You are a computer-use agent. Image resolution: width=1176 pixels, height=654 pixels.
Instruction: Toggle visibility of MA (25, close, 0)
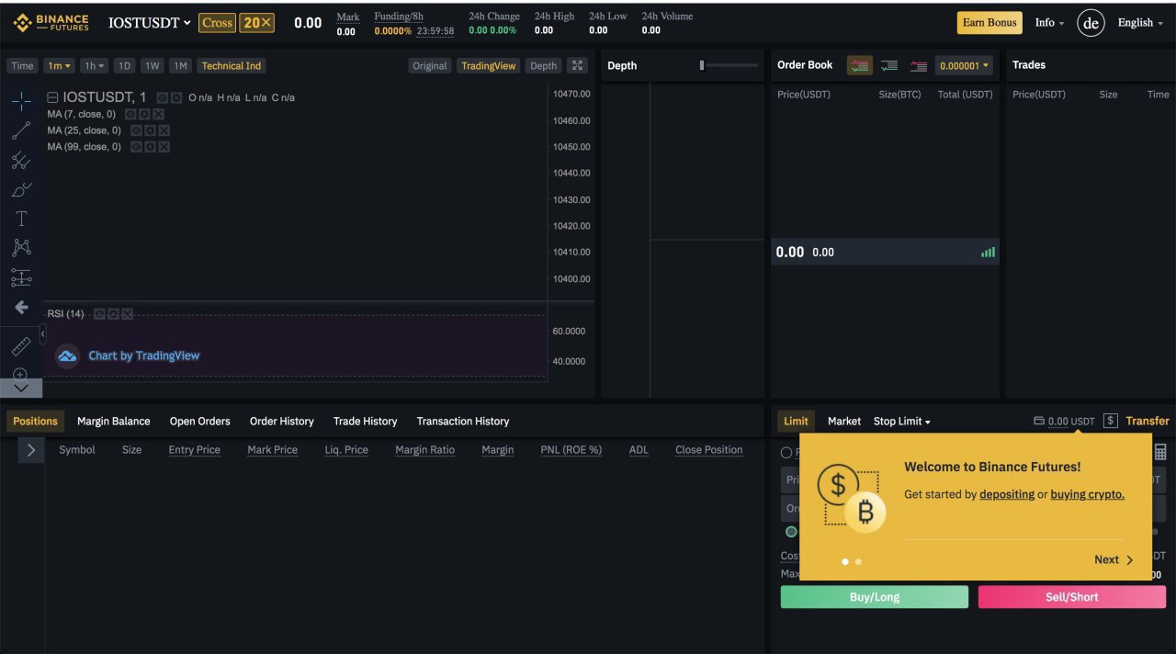click(x=136, y=130)
